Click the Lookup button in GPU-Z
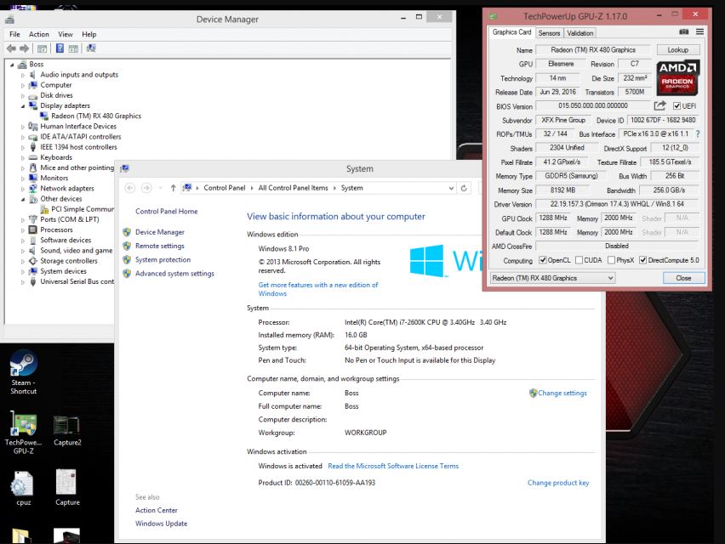Viewport: 725px width, 544px height. click(x=677, y=50)
